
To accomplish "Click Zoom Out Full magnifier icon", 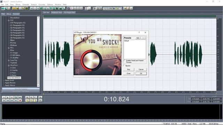I will pos(35,98).
